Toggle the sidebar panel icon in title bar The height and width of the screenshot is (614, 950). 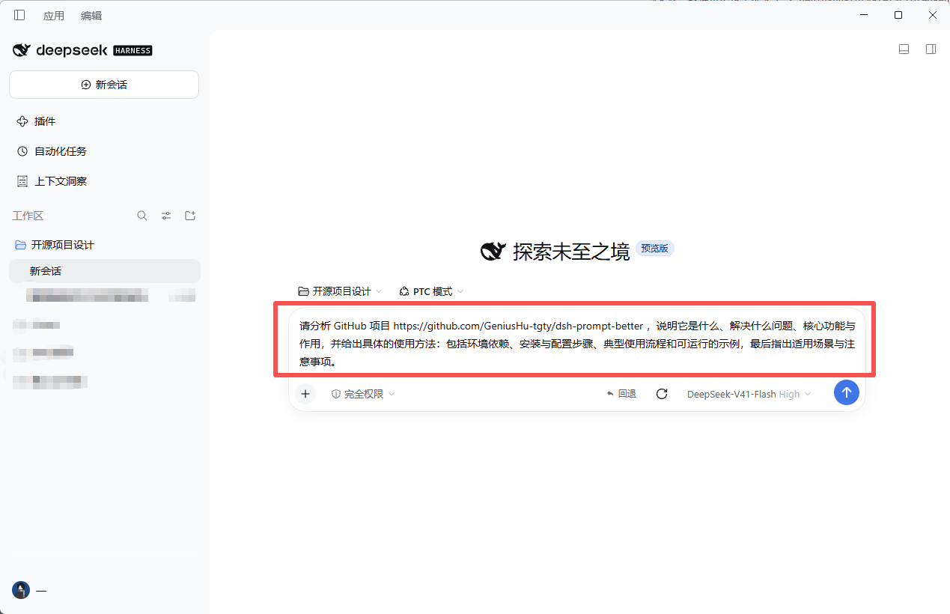click(x=19, y=15)
